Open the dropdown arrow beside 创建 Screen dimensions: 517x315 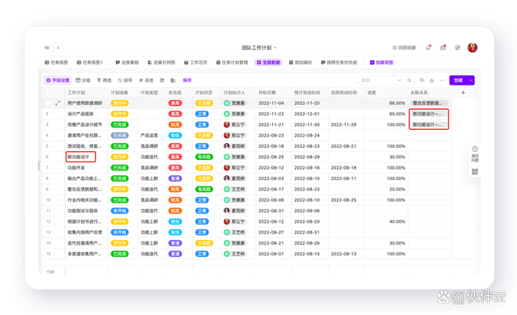coord(471,80)
